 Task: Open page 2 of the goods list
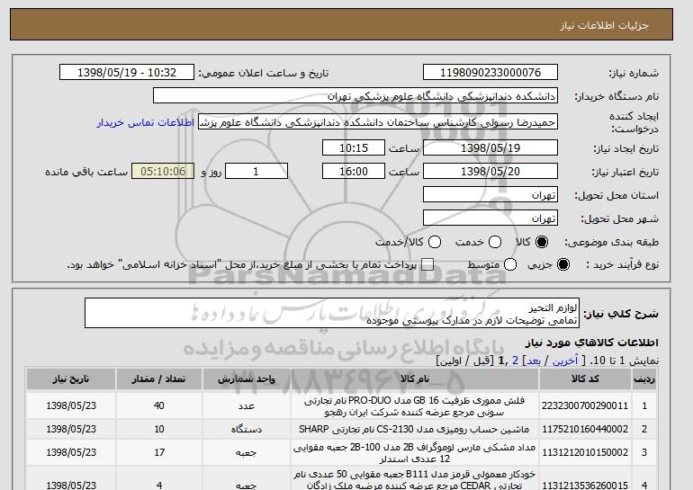515,361
